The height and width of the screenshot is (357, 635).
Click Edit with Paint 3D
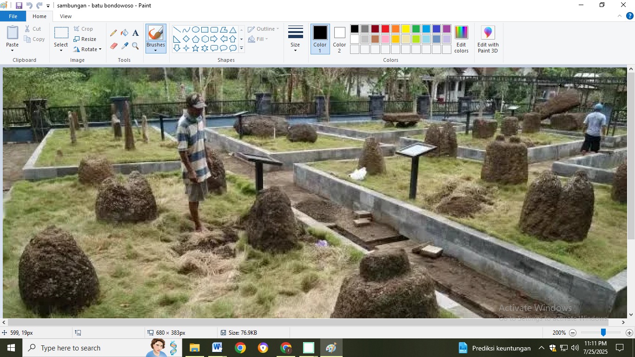[488, 39]
